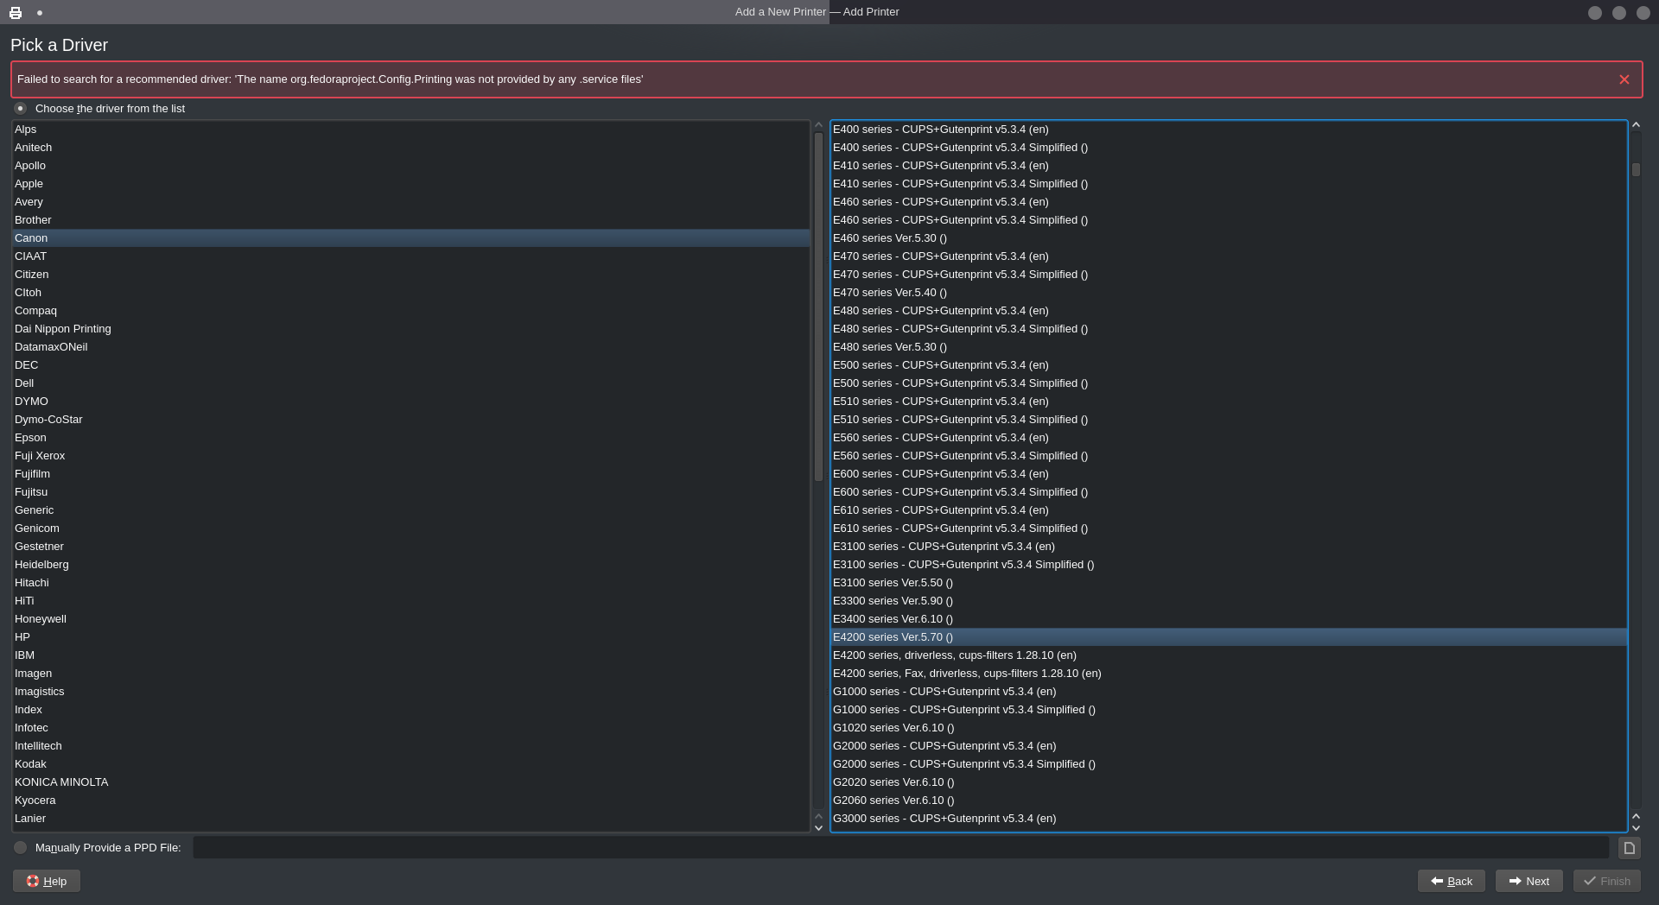Select Lanier manufacturer
The height and width of the screenshot is (905, 1659).
(x=411, y=819)
